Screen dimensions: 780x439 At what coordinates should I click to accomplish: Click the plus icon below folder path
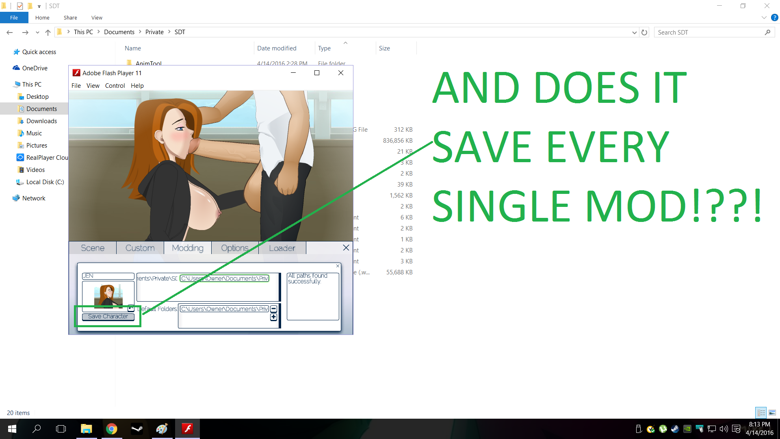(274, 317)
